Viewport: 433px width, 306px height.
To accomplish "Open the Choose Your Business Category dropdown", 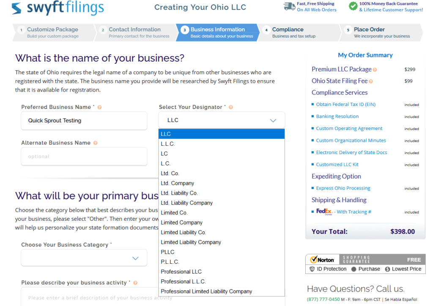I will [84, 257].
